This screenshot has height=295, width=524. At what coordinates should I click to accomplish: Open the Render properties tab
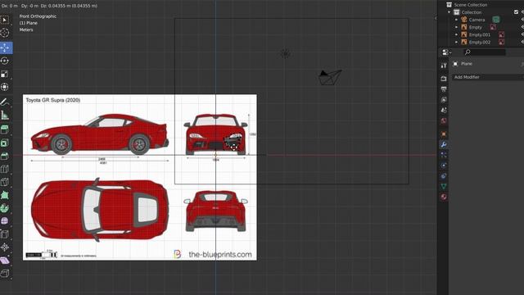coord(444,79)
